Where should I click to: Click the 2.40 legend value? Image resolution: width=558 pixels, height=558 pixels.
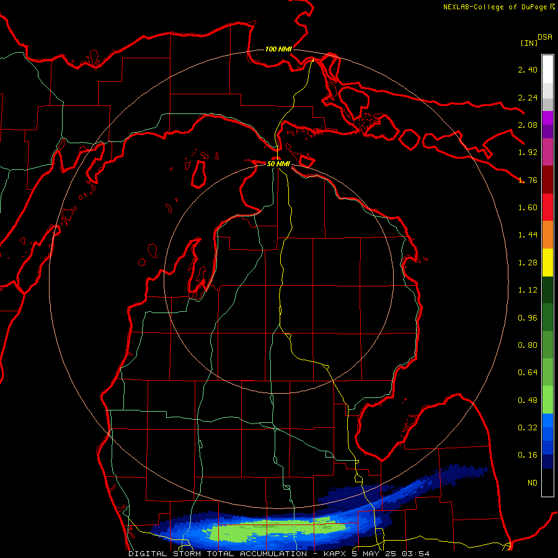tap(528, 69)
